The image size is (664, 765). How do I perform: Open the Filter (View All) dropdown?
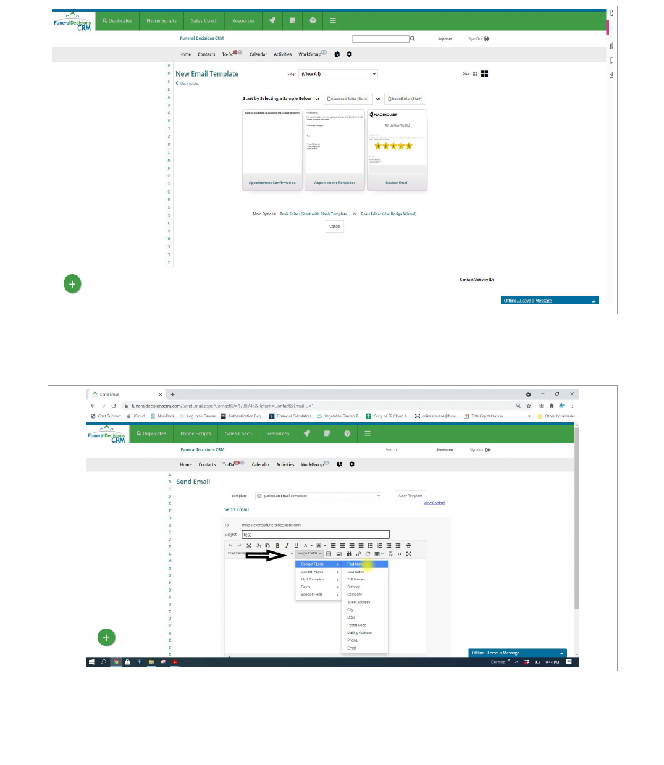pos(338,74)
